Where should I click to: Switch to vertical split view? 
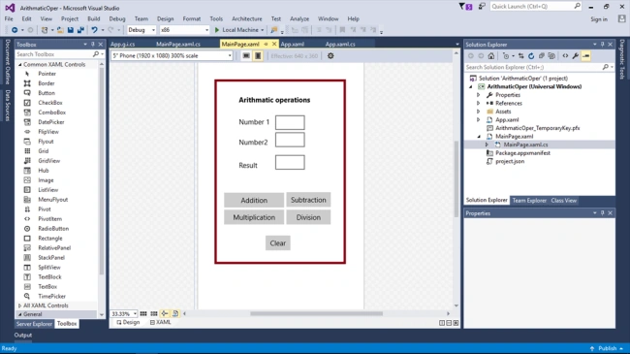point(442,323)
